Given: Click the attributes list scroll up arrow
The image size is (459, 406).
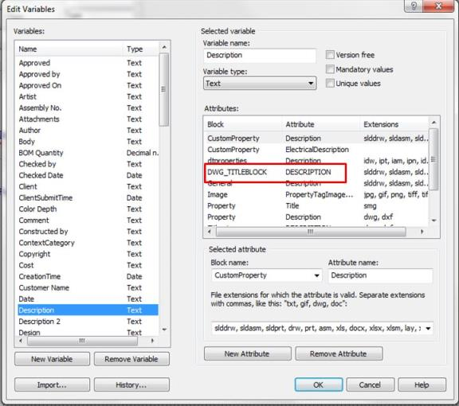Looking at the screenshot, I should pyautogui.click(x=433, y=123).
